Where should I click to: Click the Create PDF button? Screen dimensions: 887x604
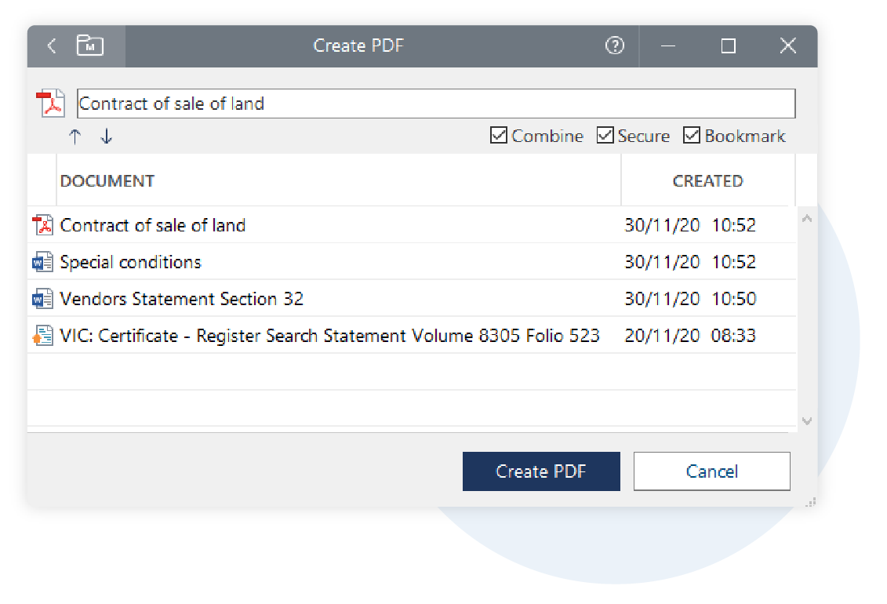pyautogui.click(x=541, y=471)
